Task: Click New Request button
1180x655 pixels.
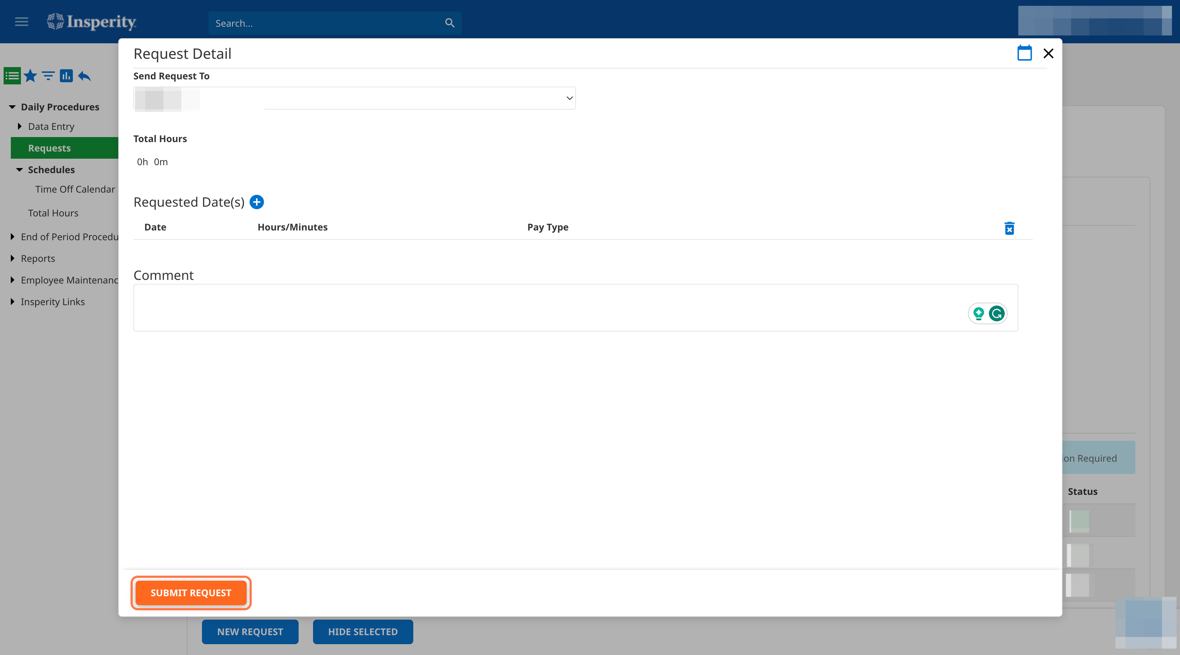Action: point(250,632)
